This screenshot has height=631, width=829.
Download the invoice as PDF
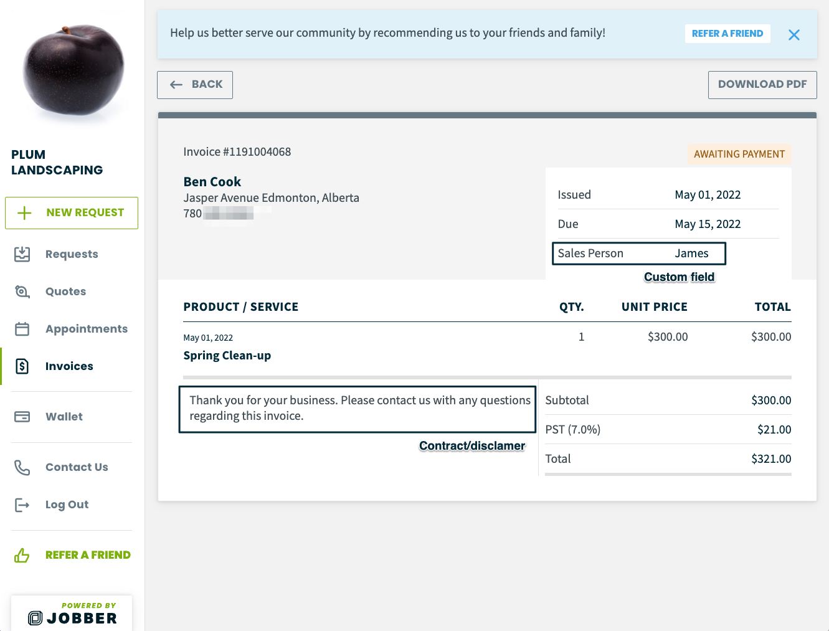(762, 85)
